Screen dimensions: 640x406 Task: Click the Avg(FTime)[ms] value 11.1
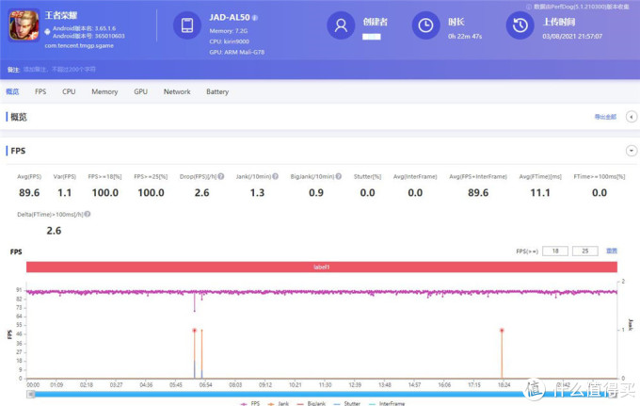[x=540, y=192]
